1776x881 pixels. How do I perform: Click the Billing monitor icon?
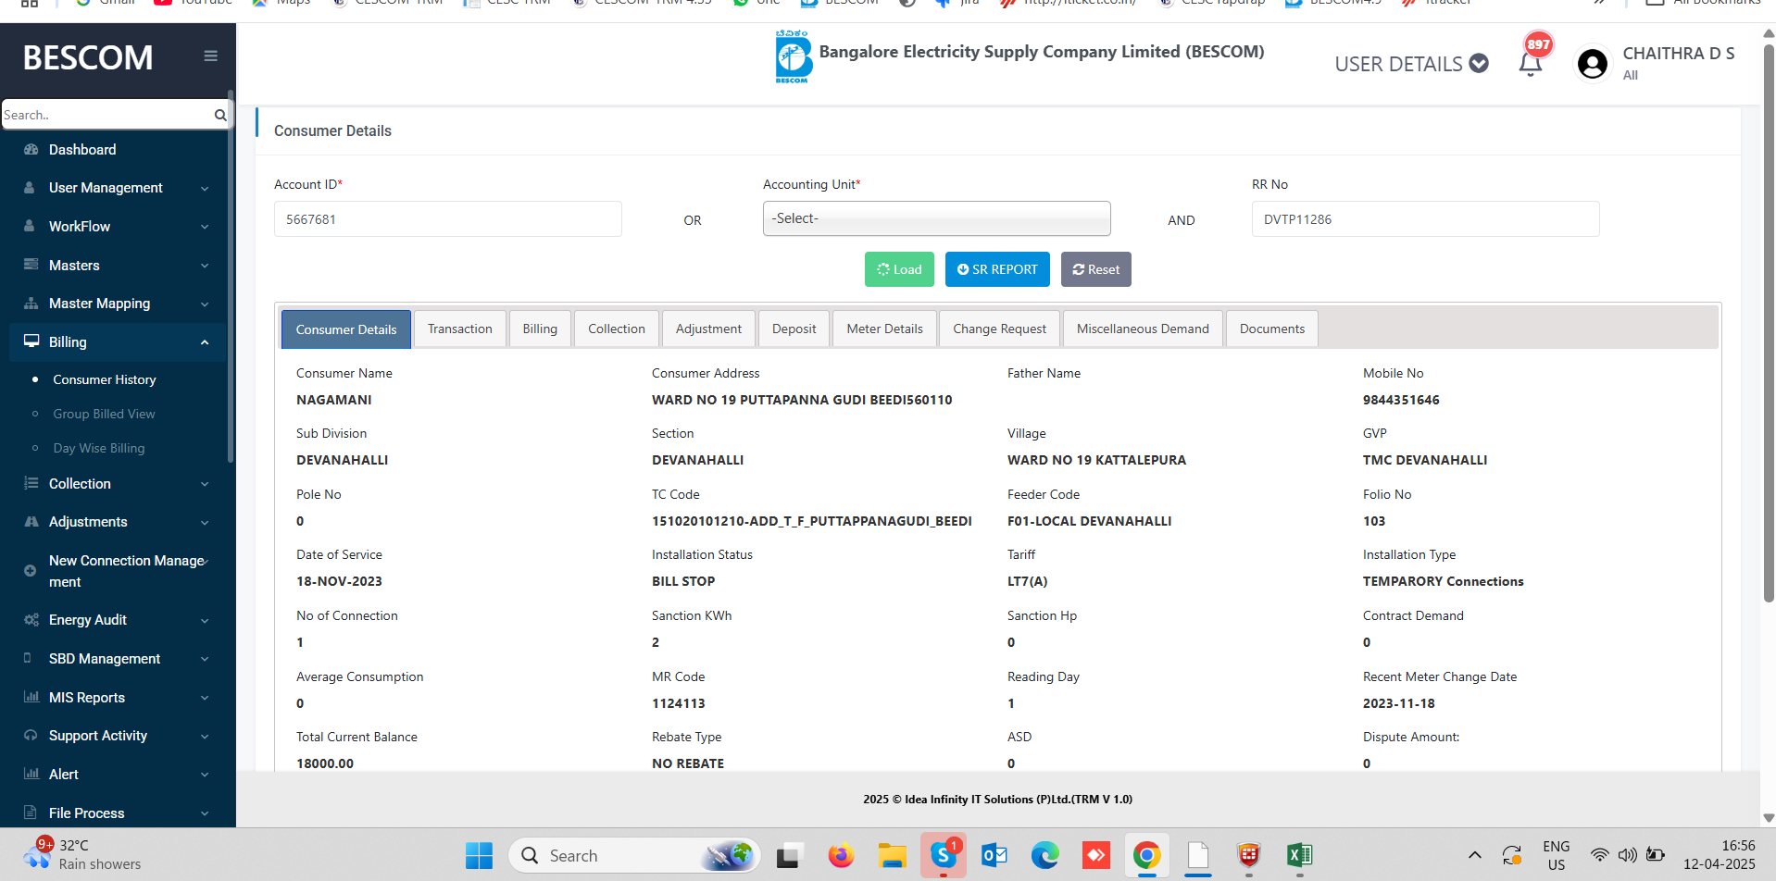pyautogui.click(x=31, y=341)
